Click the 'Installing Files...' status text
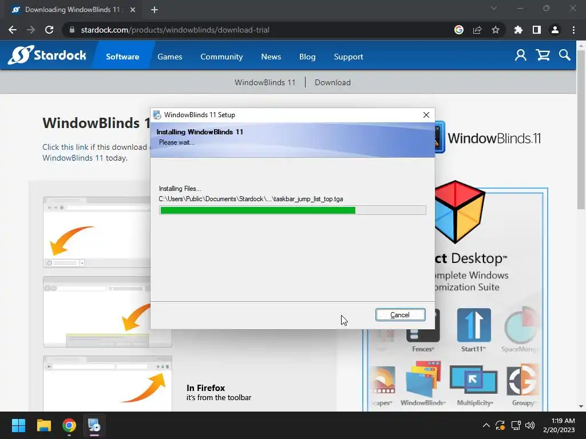Image resolution: width=586 pixels, height=439 pixels. click(180, 189)
